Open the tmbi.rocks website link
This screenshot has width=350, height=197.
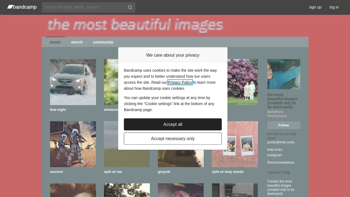click(x=275, y=150)
